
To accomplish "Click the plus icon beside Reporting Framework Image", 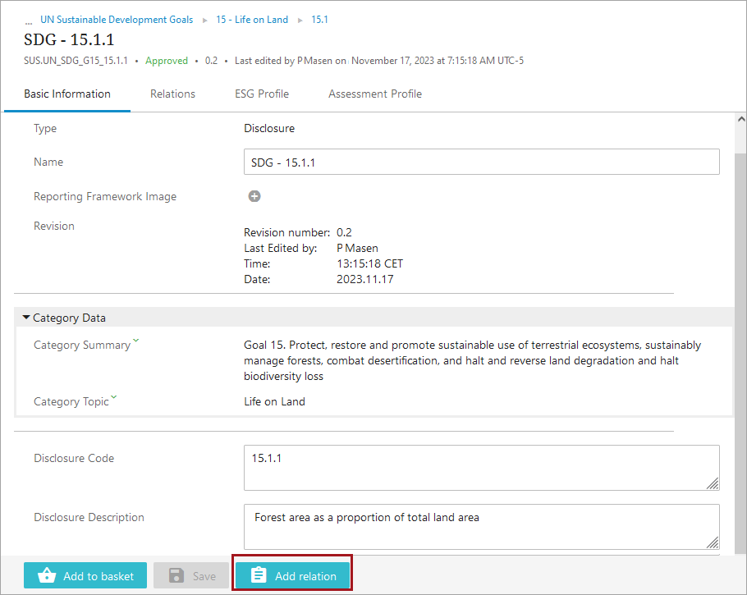I will click(x=254, y=196).
